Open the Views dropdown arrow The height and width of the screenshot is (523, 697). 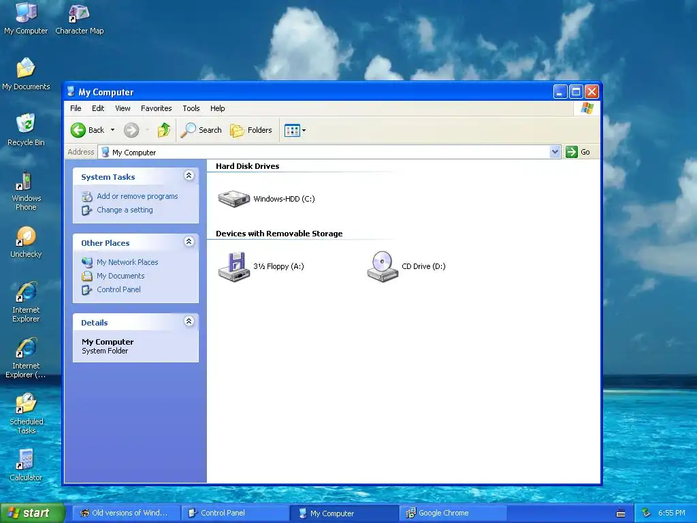[x=304, y=130]
